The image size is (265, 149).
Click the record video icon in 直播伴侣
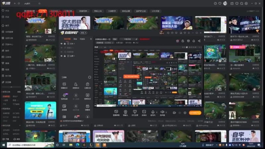tap(174, 113)
